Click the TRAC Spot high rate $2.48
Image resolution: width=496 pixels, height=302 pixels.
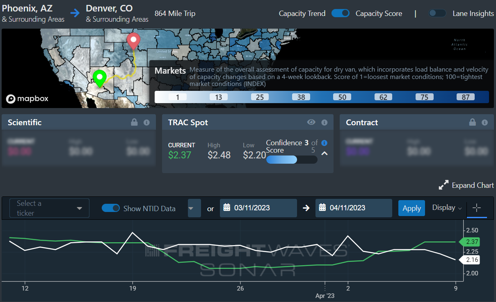(x=219, y=155)
